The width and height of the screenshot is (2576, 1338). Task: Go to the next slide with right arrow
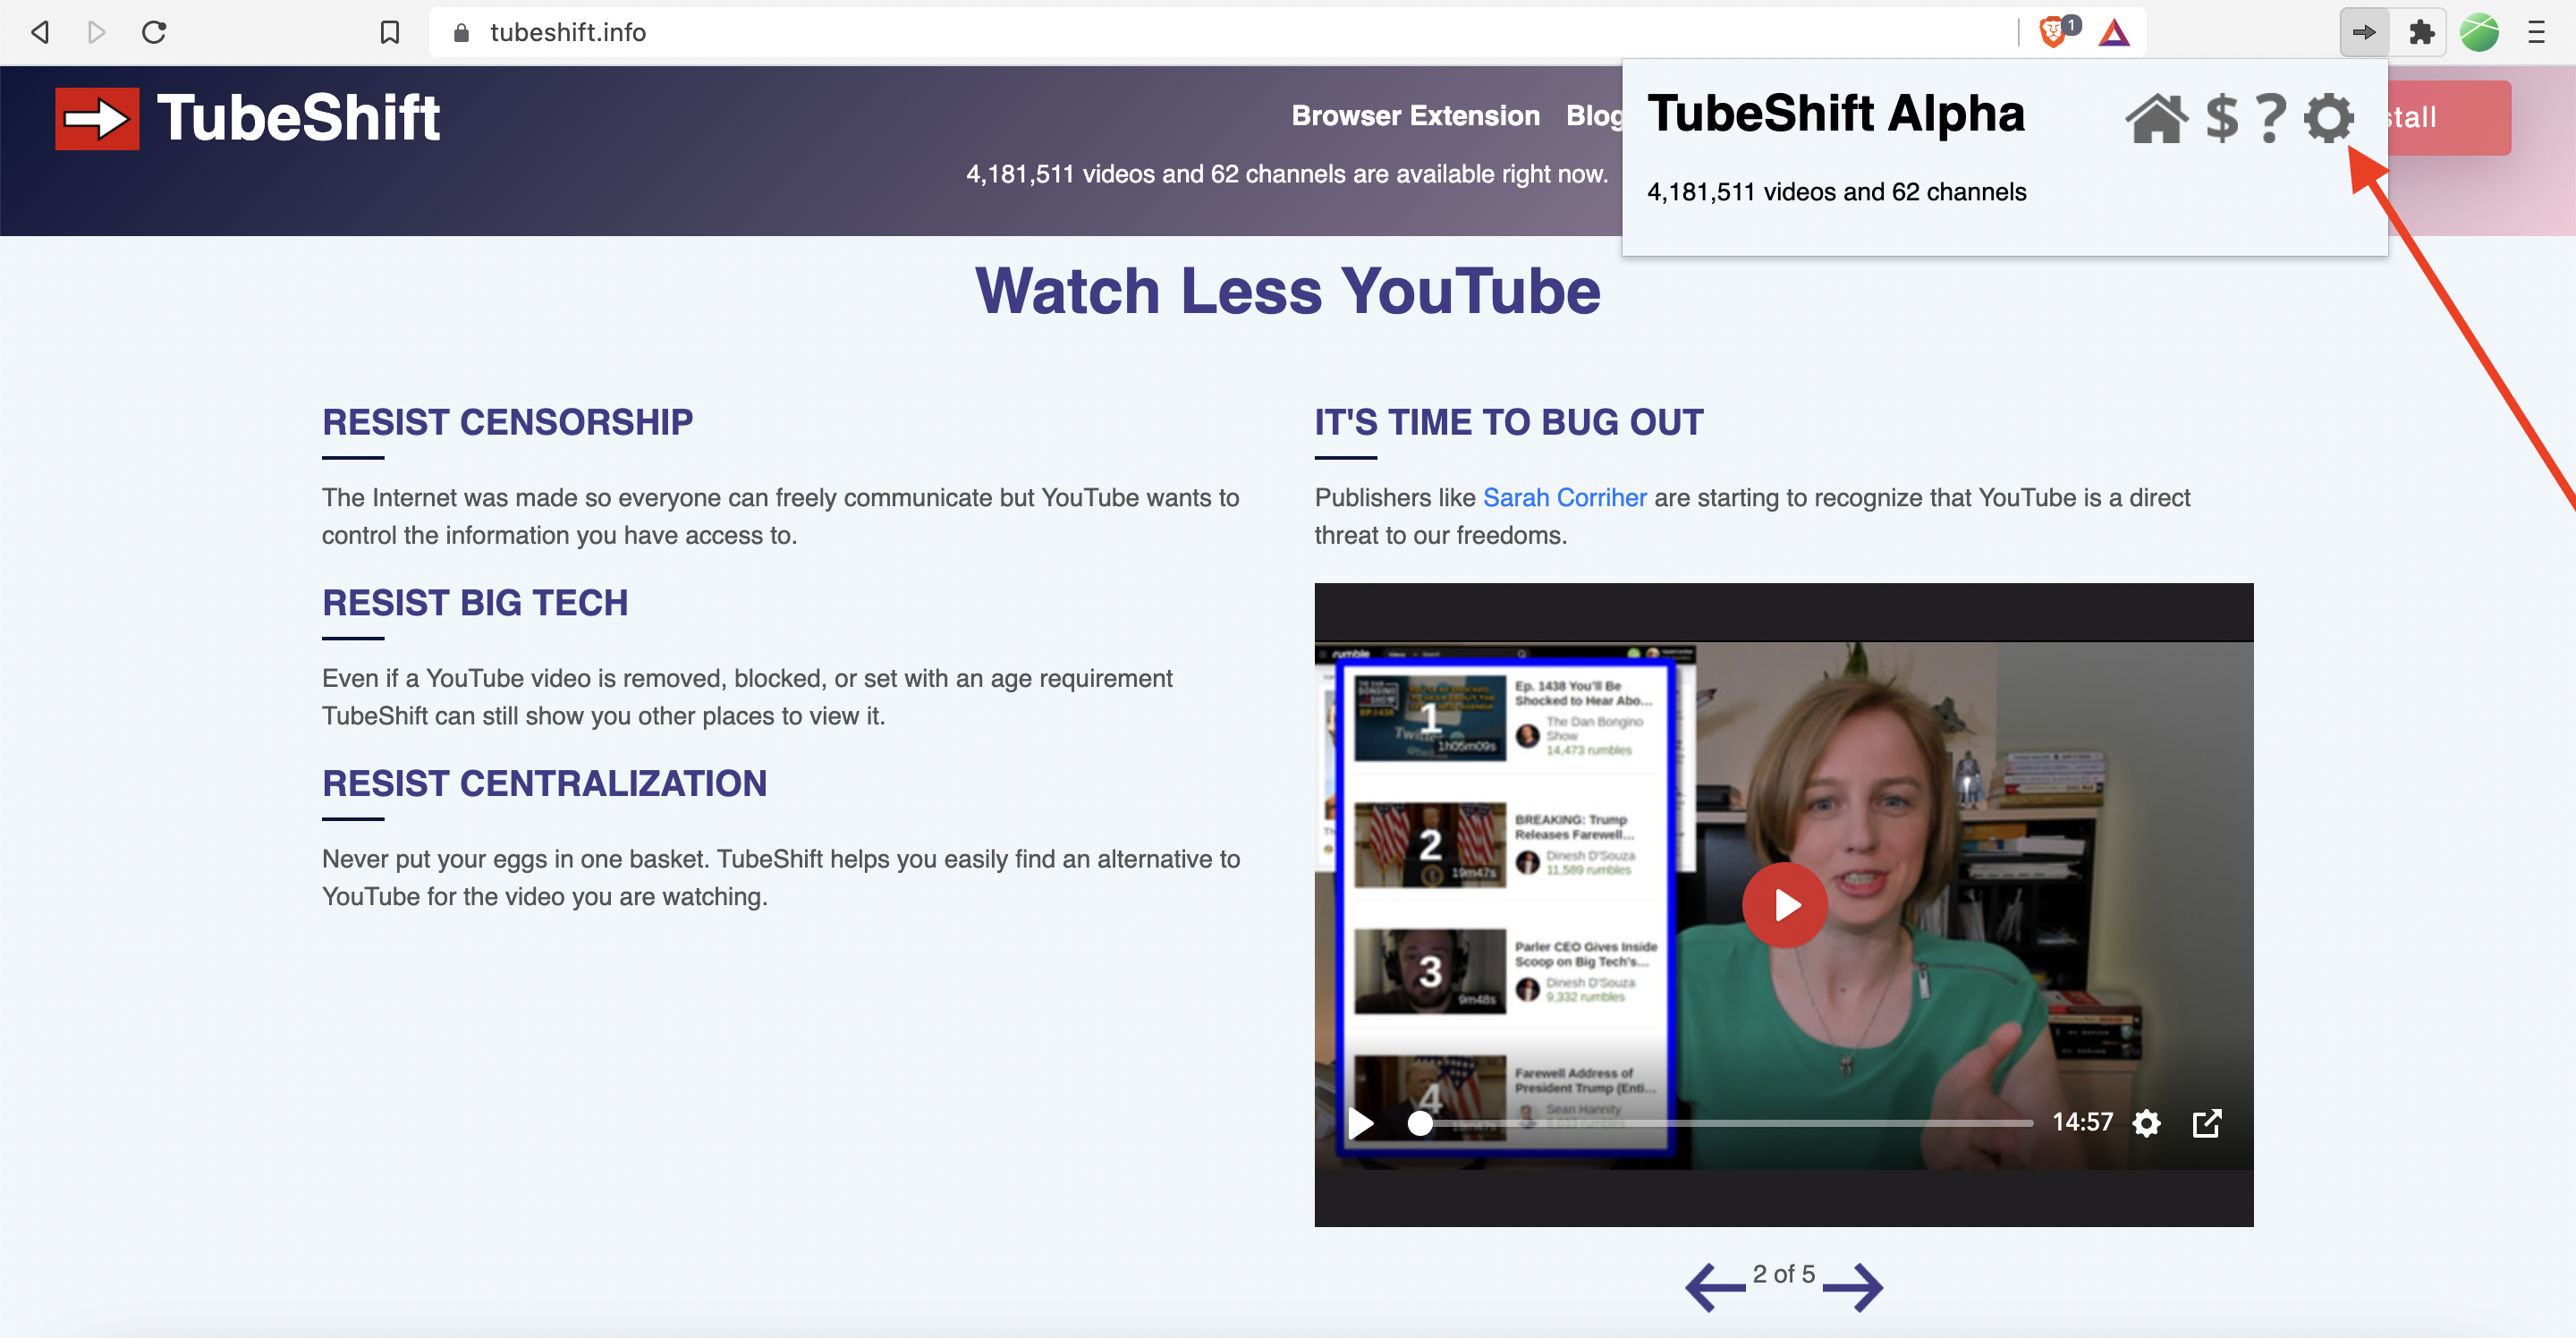pyautogui.click(x=1853, y=1287)
